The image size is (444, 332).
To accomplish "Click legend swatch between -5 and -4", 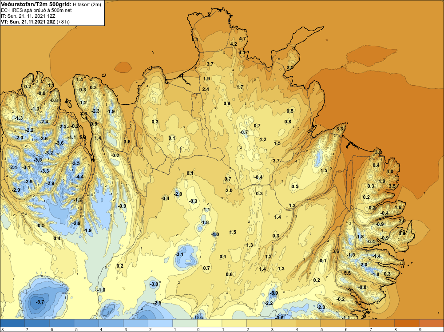I will [87, 323].
